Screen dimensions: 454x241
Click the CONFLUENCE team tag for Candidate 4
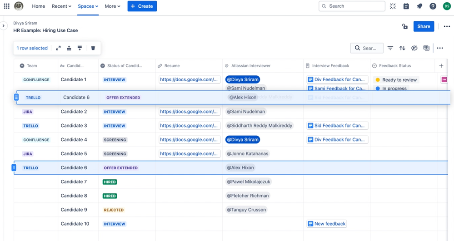point(36,140)
